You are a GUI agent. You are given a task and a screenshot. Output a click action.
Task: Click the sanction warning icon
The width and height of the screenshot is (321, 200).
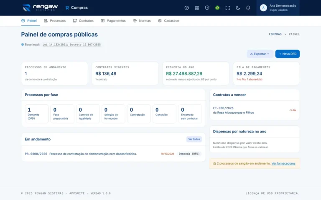coord(214,164)
